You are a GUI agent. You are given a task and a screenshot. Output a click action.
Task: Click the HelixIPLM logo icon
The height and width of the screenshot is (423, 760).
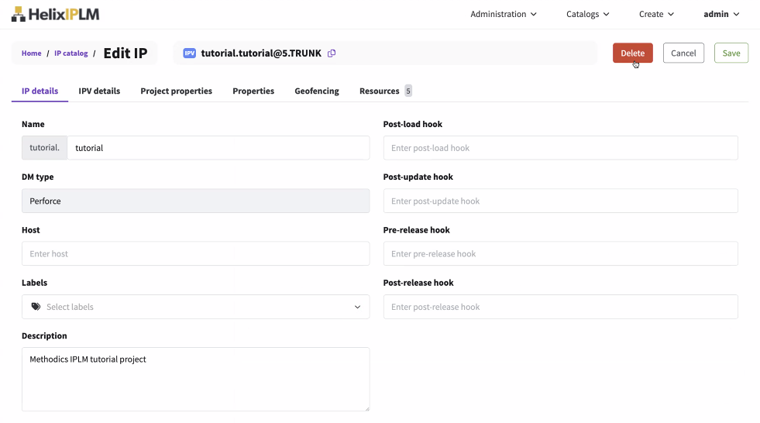pyautogui.click(x=19, y=14)
